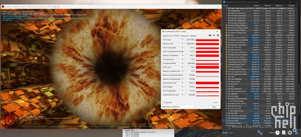Click the FurMark title bar app icon
Image resolution: width=301 pixels, height=137 pixels.
pyautogui.click(x=3, y=6)
